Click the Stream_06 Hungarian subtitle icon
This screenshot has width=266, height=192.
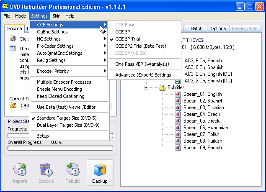178,128
